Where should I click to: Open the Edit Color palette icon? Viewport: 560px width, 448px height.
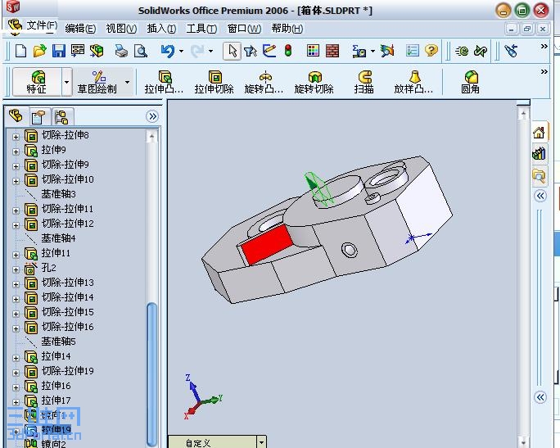click(x=313, y=51)
